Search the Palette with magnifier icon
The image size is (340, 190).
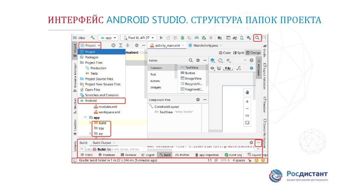[x=190, y=60]
